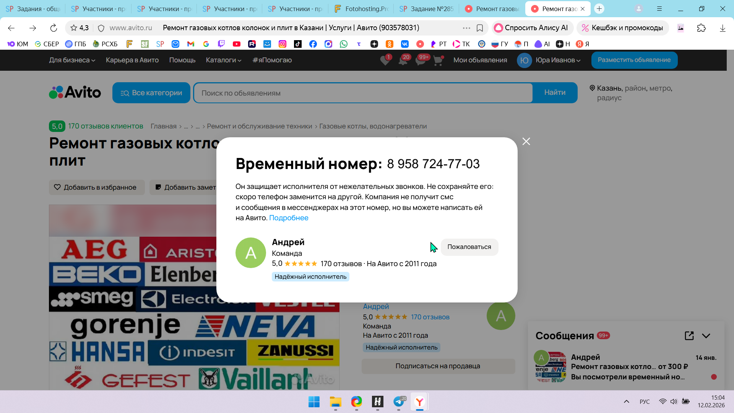
Task: Open Telegram from the taskbar
Action: click(x=399, y=402)
